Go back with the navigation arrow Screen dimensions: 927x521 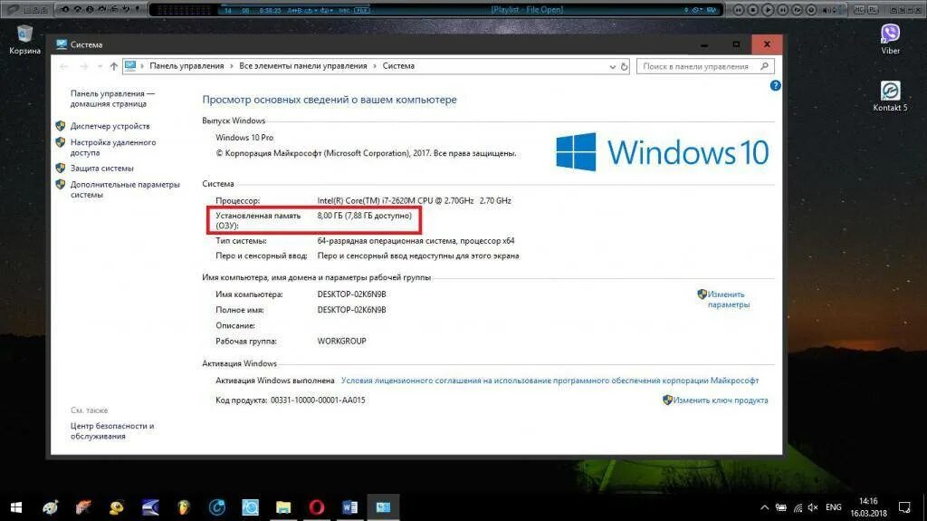[x=64, y=66]
